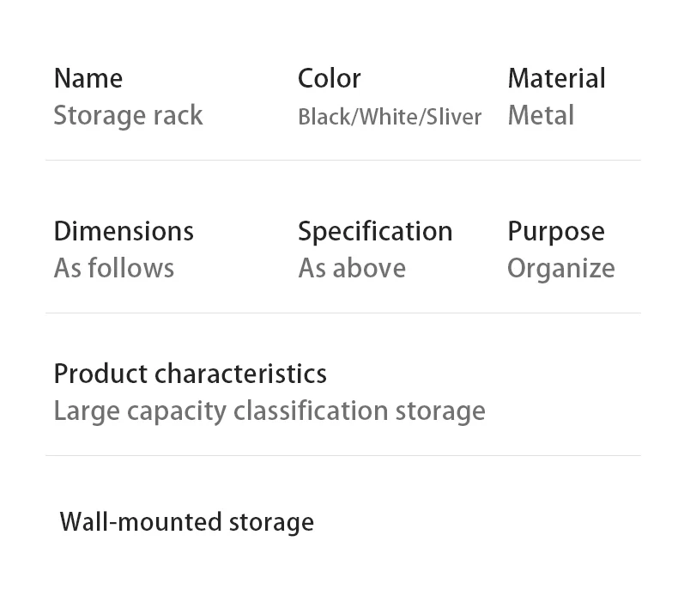The image size is (678, 602).
Task: Click the Purpose heading label
Action: coord(555,231)
